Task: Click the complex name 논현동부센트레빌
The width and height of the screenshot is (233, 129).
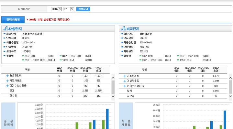Action: pos(32,34)
